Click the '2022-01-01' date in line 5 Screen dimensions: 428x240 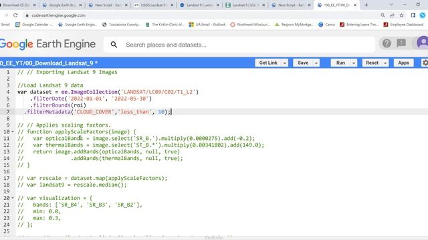[86, 99]
